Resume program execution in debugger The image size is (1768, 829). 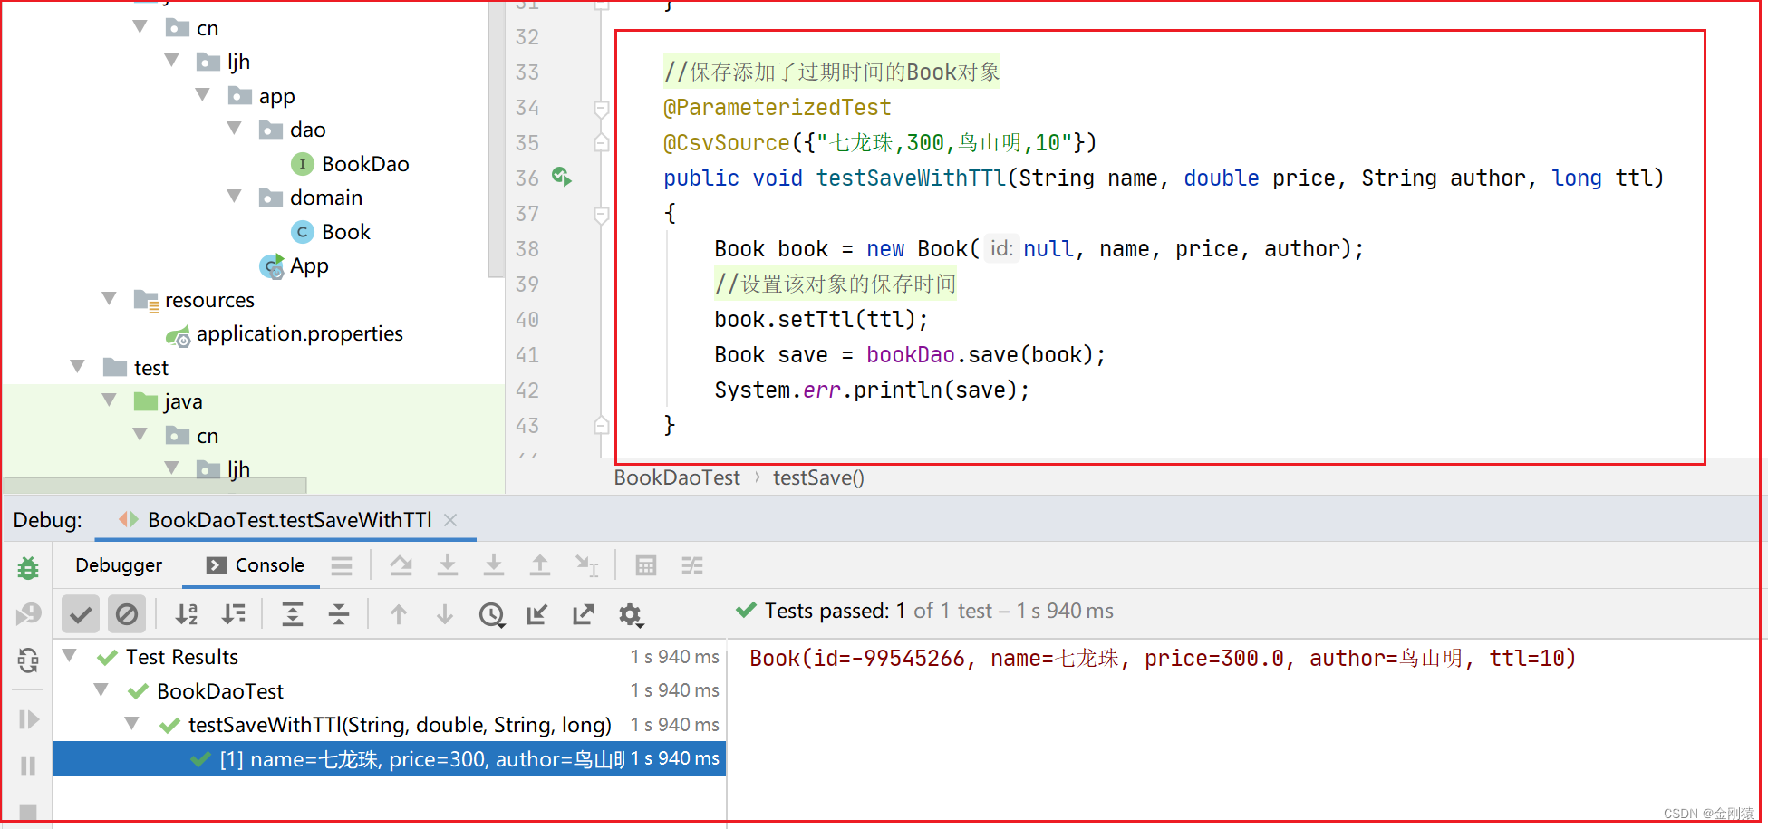28,718
